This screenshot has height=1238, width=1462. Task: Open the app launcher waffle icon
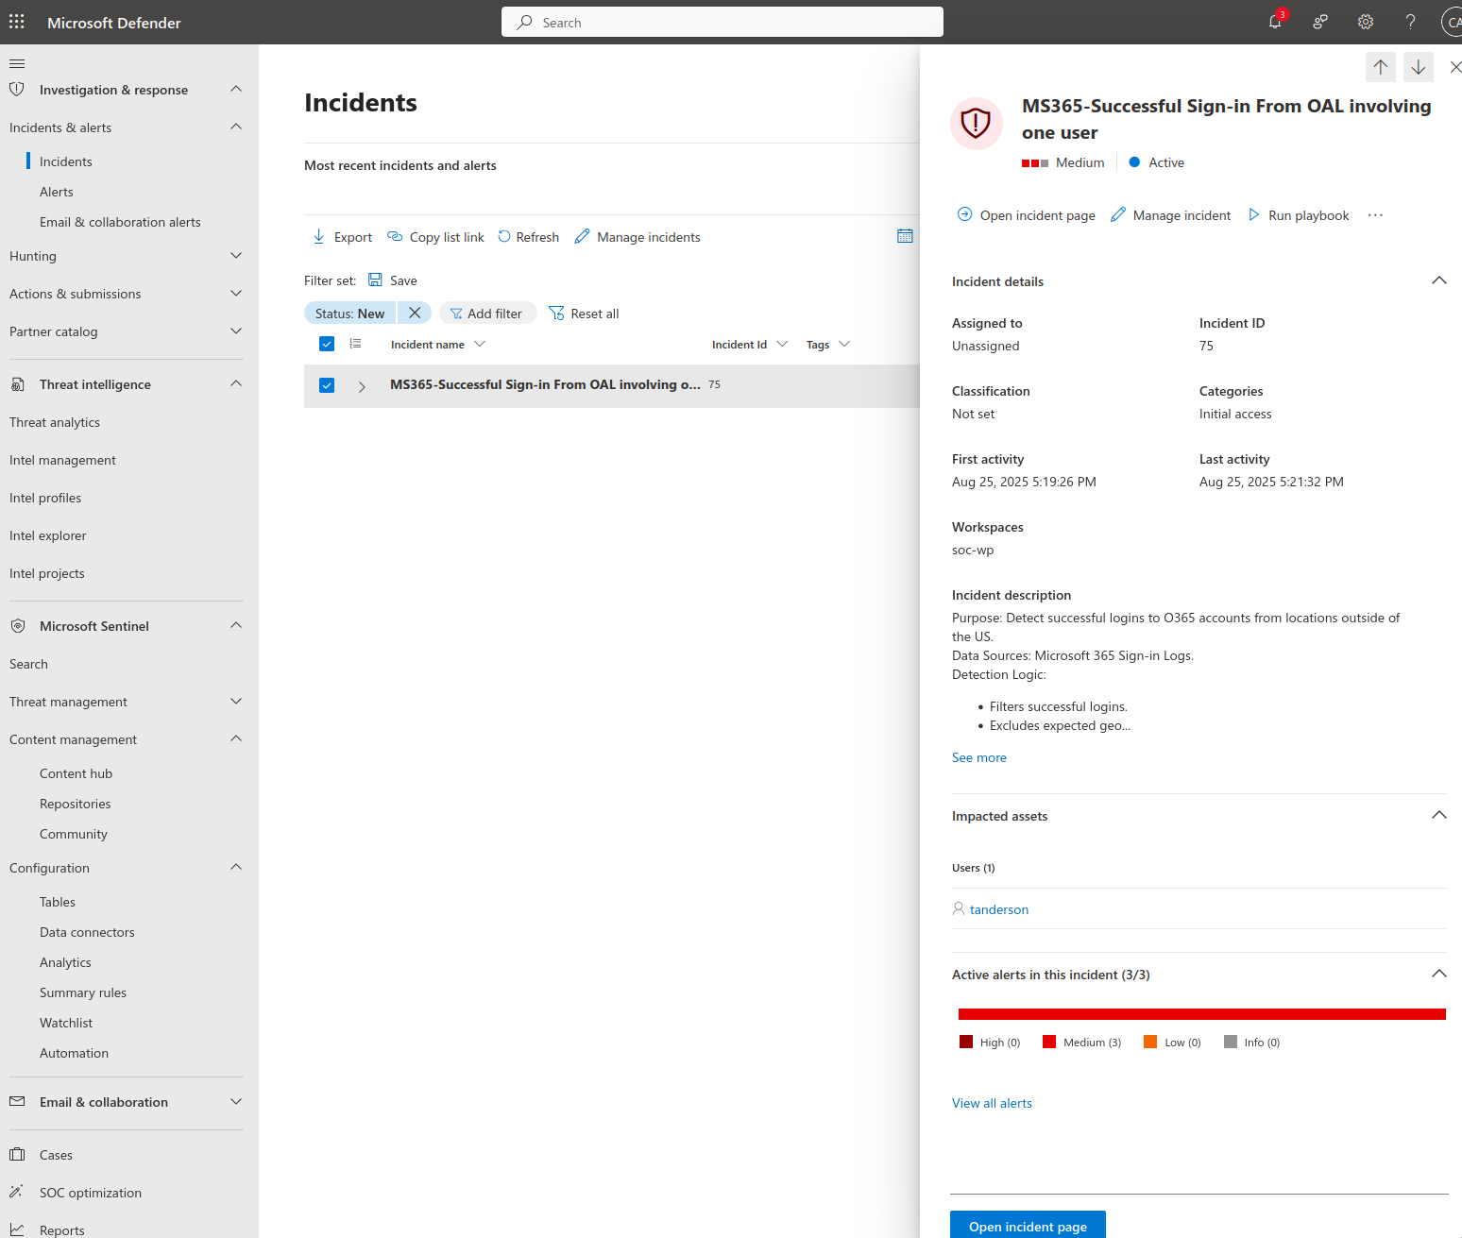click(x=17, y=22)
